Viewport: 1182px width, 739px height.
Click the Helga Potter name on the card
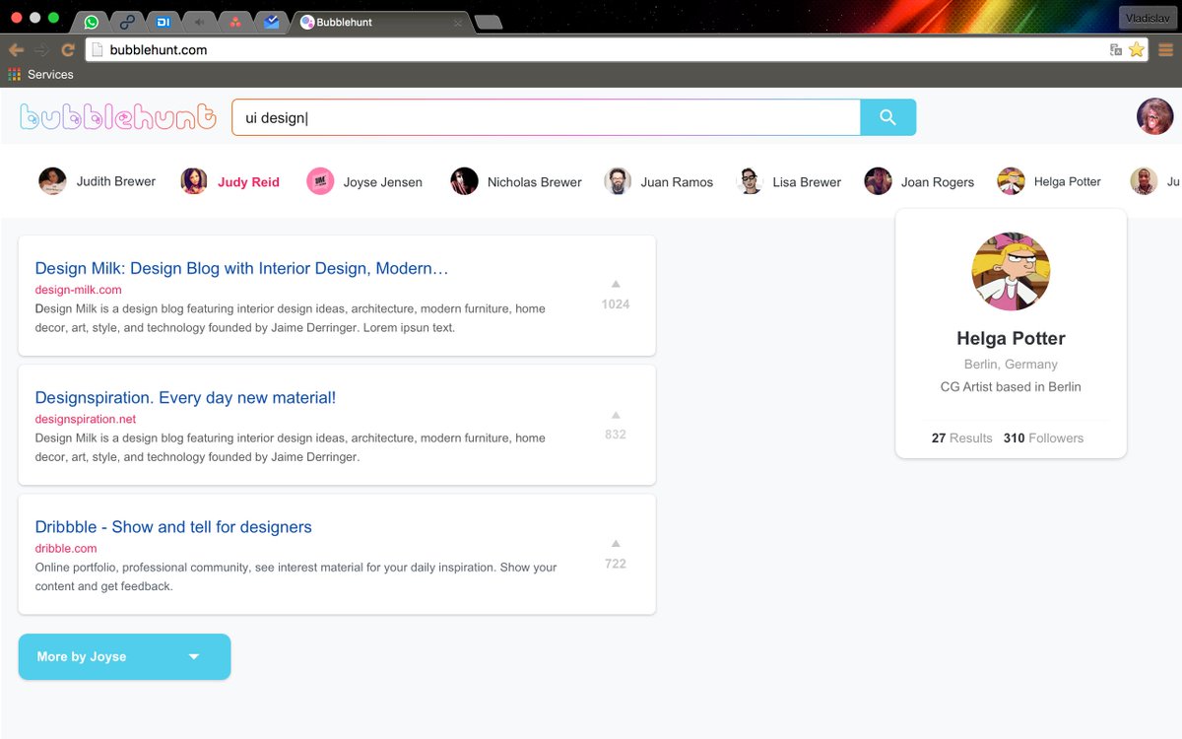1011,338
